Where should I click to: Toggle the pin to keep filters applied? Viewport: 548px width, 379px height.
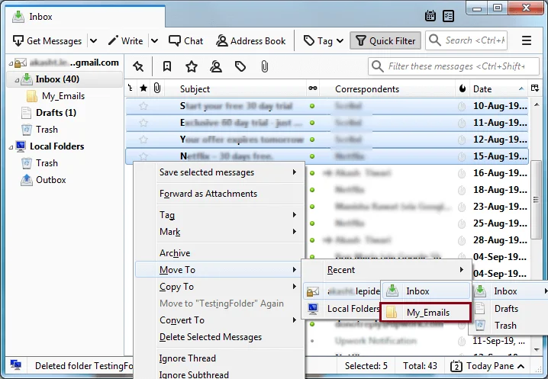pos(138,66)
